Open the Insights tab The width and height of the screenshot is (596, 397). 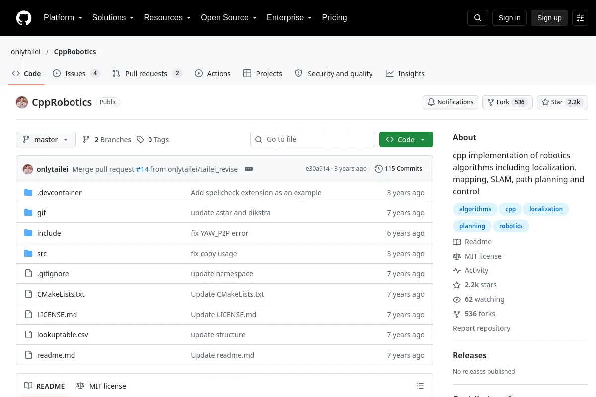pos(405,73)
